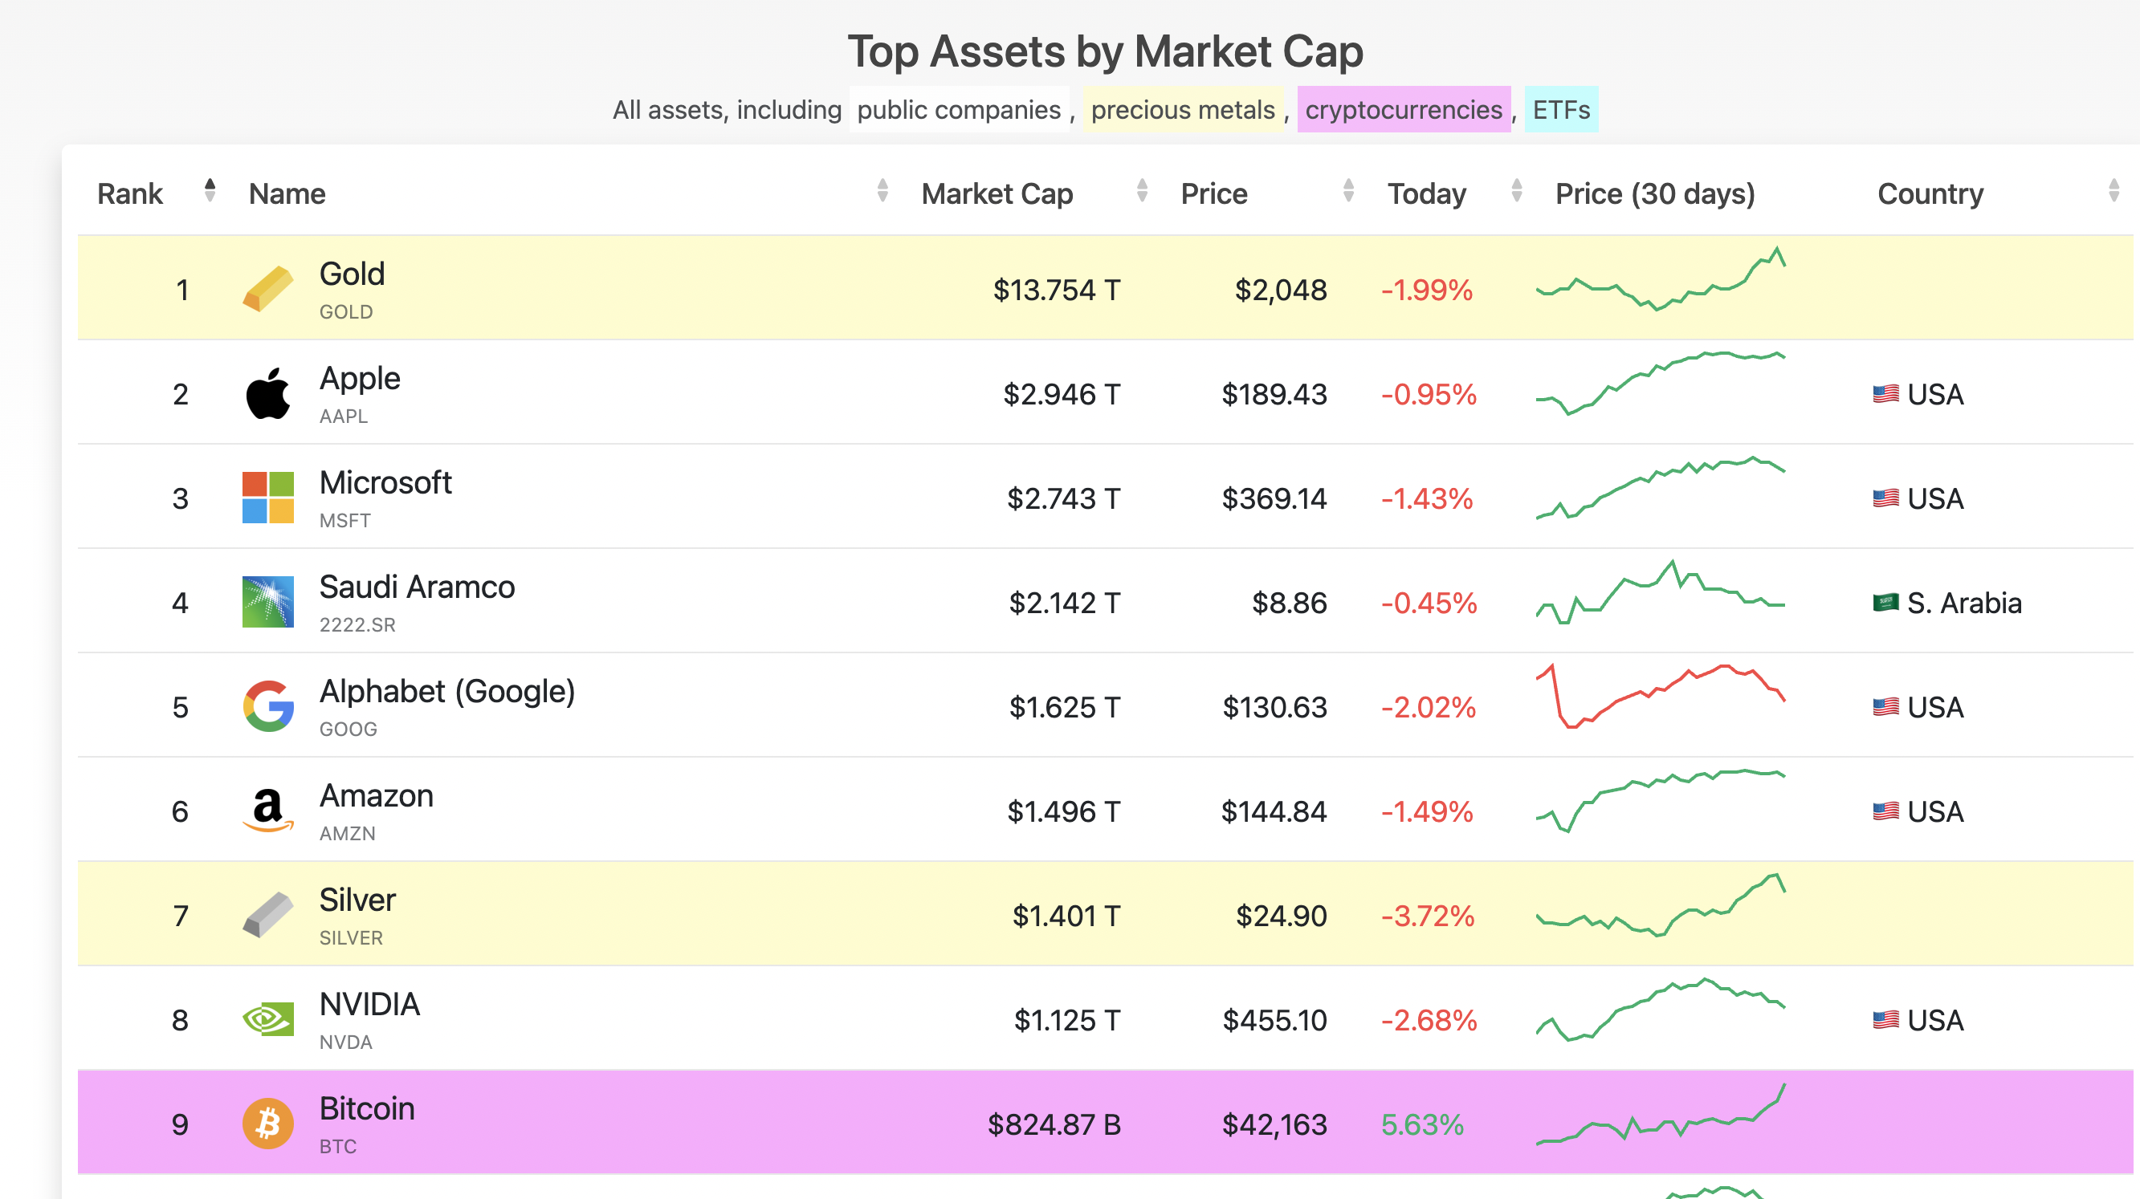Click Gold's 30-day price chart
This screenshot has height=1199, width=2140.
pyautogui.click(x=1660, y=280)
